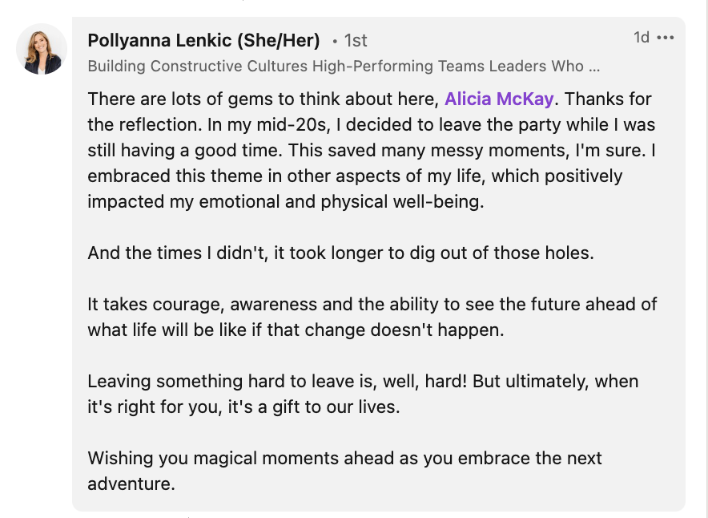Click the line 'what life will be like'

pyautogui.click(x=296, y=330)
